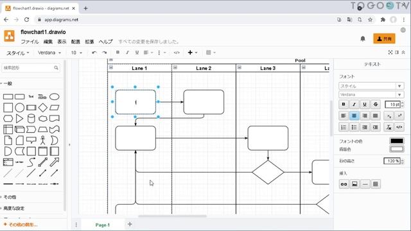Toggle the format panel icon
The height and width of the screenshot is (231, 411).
(397, 53)
